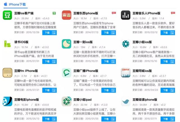The width and height of the screenshot is (180, 122).
Task: Open the green 豆瓣ios客户端 app icon
Action: 8,15
